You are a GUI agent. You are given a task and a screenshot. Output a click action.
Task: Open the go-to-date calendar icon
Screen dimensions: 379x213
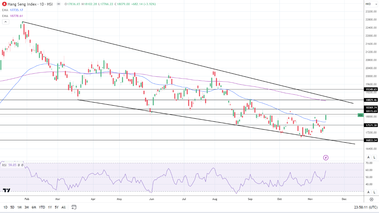click(x=74, y=207)
